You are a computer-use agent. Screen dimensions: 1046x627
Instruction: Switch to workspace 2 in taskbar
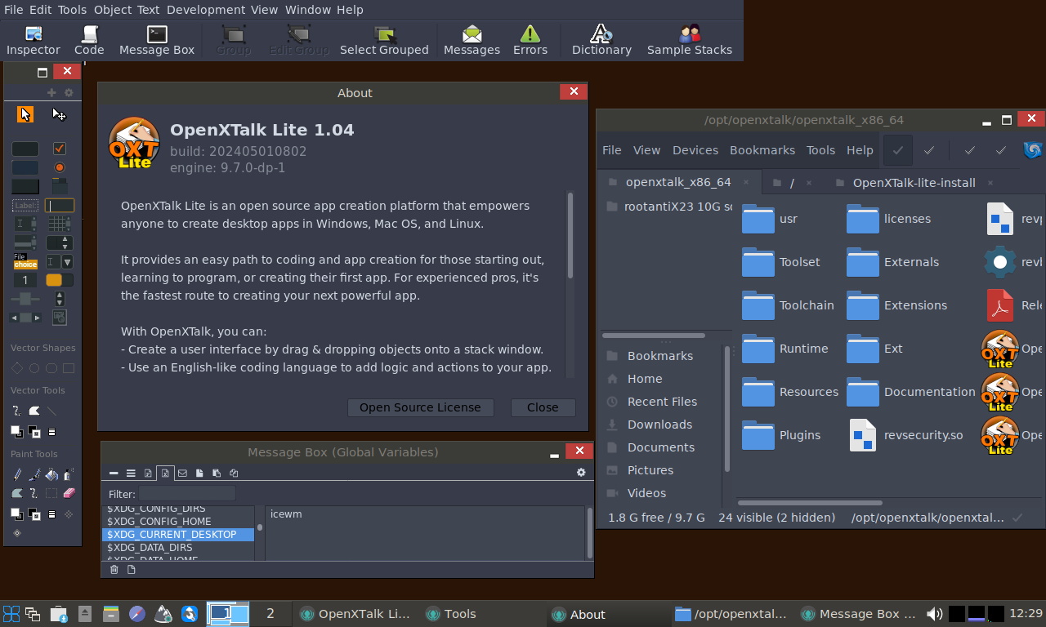point(270,614)
